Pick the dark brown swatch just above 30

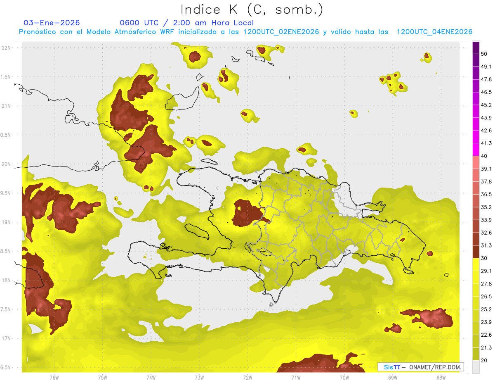pos(476,252)
